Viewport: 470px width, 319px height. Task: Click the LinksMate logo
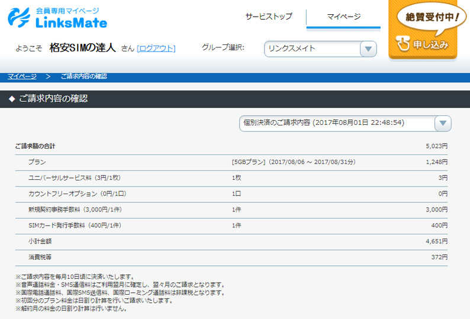pos(57,18)
